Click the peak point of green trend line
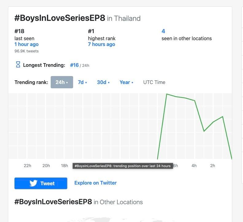Screen dimensions: 243x222 167,94
